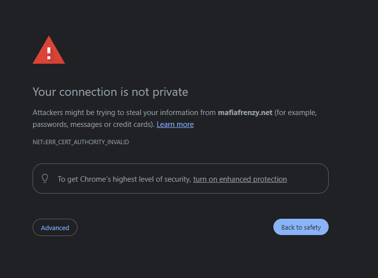Follow the turn on enhanced protection link
Image resolution: width=378 pixels, height=278 pixels.
(240, 179)
